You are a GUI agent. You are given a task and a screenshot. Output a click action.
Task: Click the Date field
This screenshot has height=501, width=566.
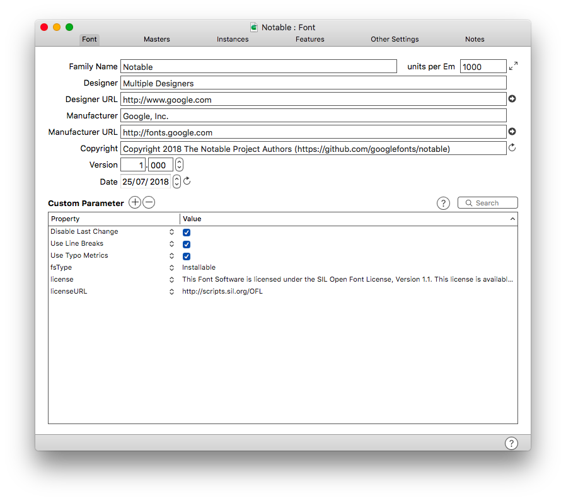(x=146, y=181)
